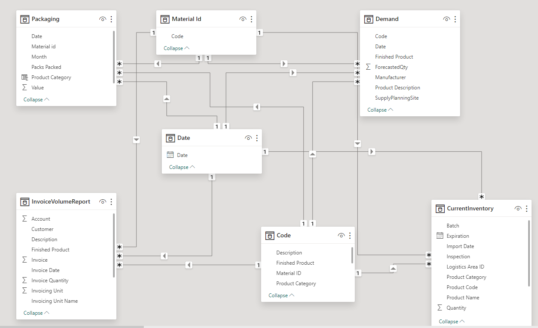The width and height of the screenshot is (538, 328).
Task: Click the Demand table icon
Action: pyautogui.click(x=369, y=19)
